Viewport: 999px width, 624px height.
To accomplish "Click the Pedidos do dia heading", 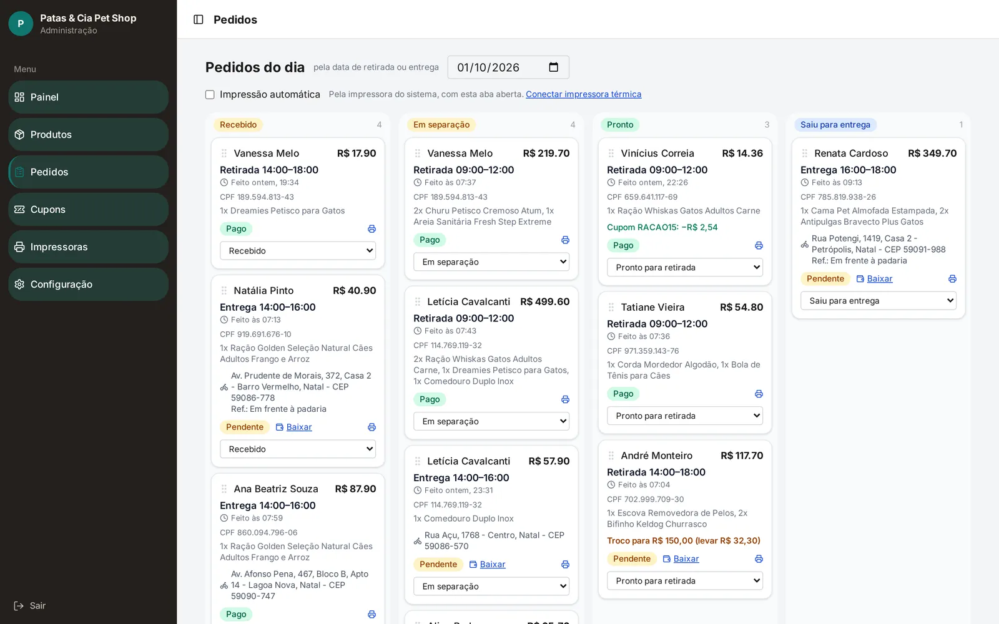I will pos(255,67).
